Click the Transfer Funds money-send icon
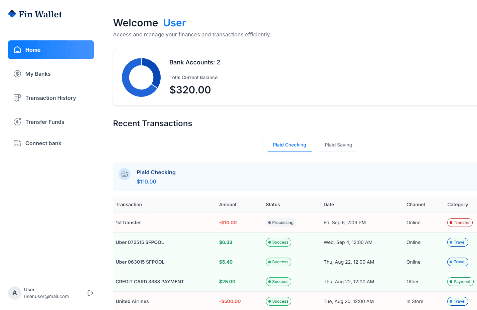The width and height of the screenshot is (477, 310). pyautogui.click(x=17, y=122)
